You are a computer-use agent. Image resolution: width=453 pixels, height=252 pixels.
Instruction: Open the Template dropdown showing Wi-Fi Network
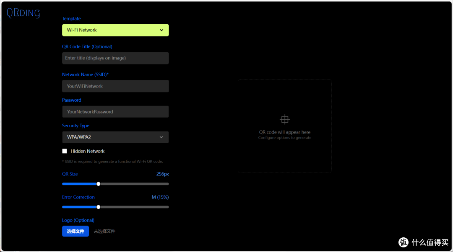pyautogui.click(x=115, y=30)
